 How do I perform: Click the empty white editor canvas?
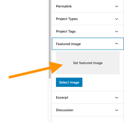(24, 34)
